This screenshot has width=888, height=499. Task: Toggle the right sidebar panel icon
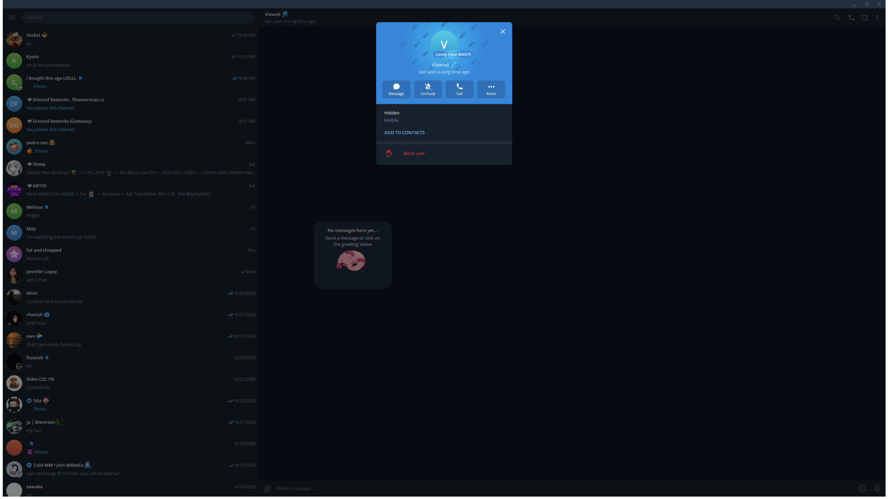[865, 18]
